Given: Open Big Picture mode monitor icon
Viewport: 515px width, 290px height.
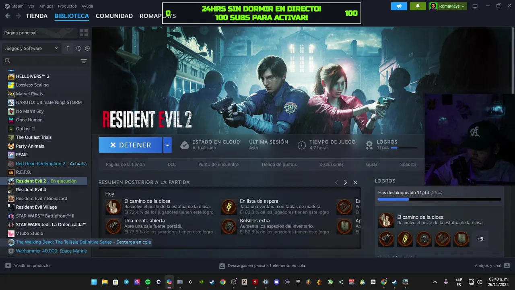Looking at the screenshot, I should (x=475, y=6).
